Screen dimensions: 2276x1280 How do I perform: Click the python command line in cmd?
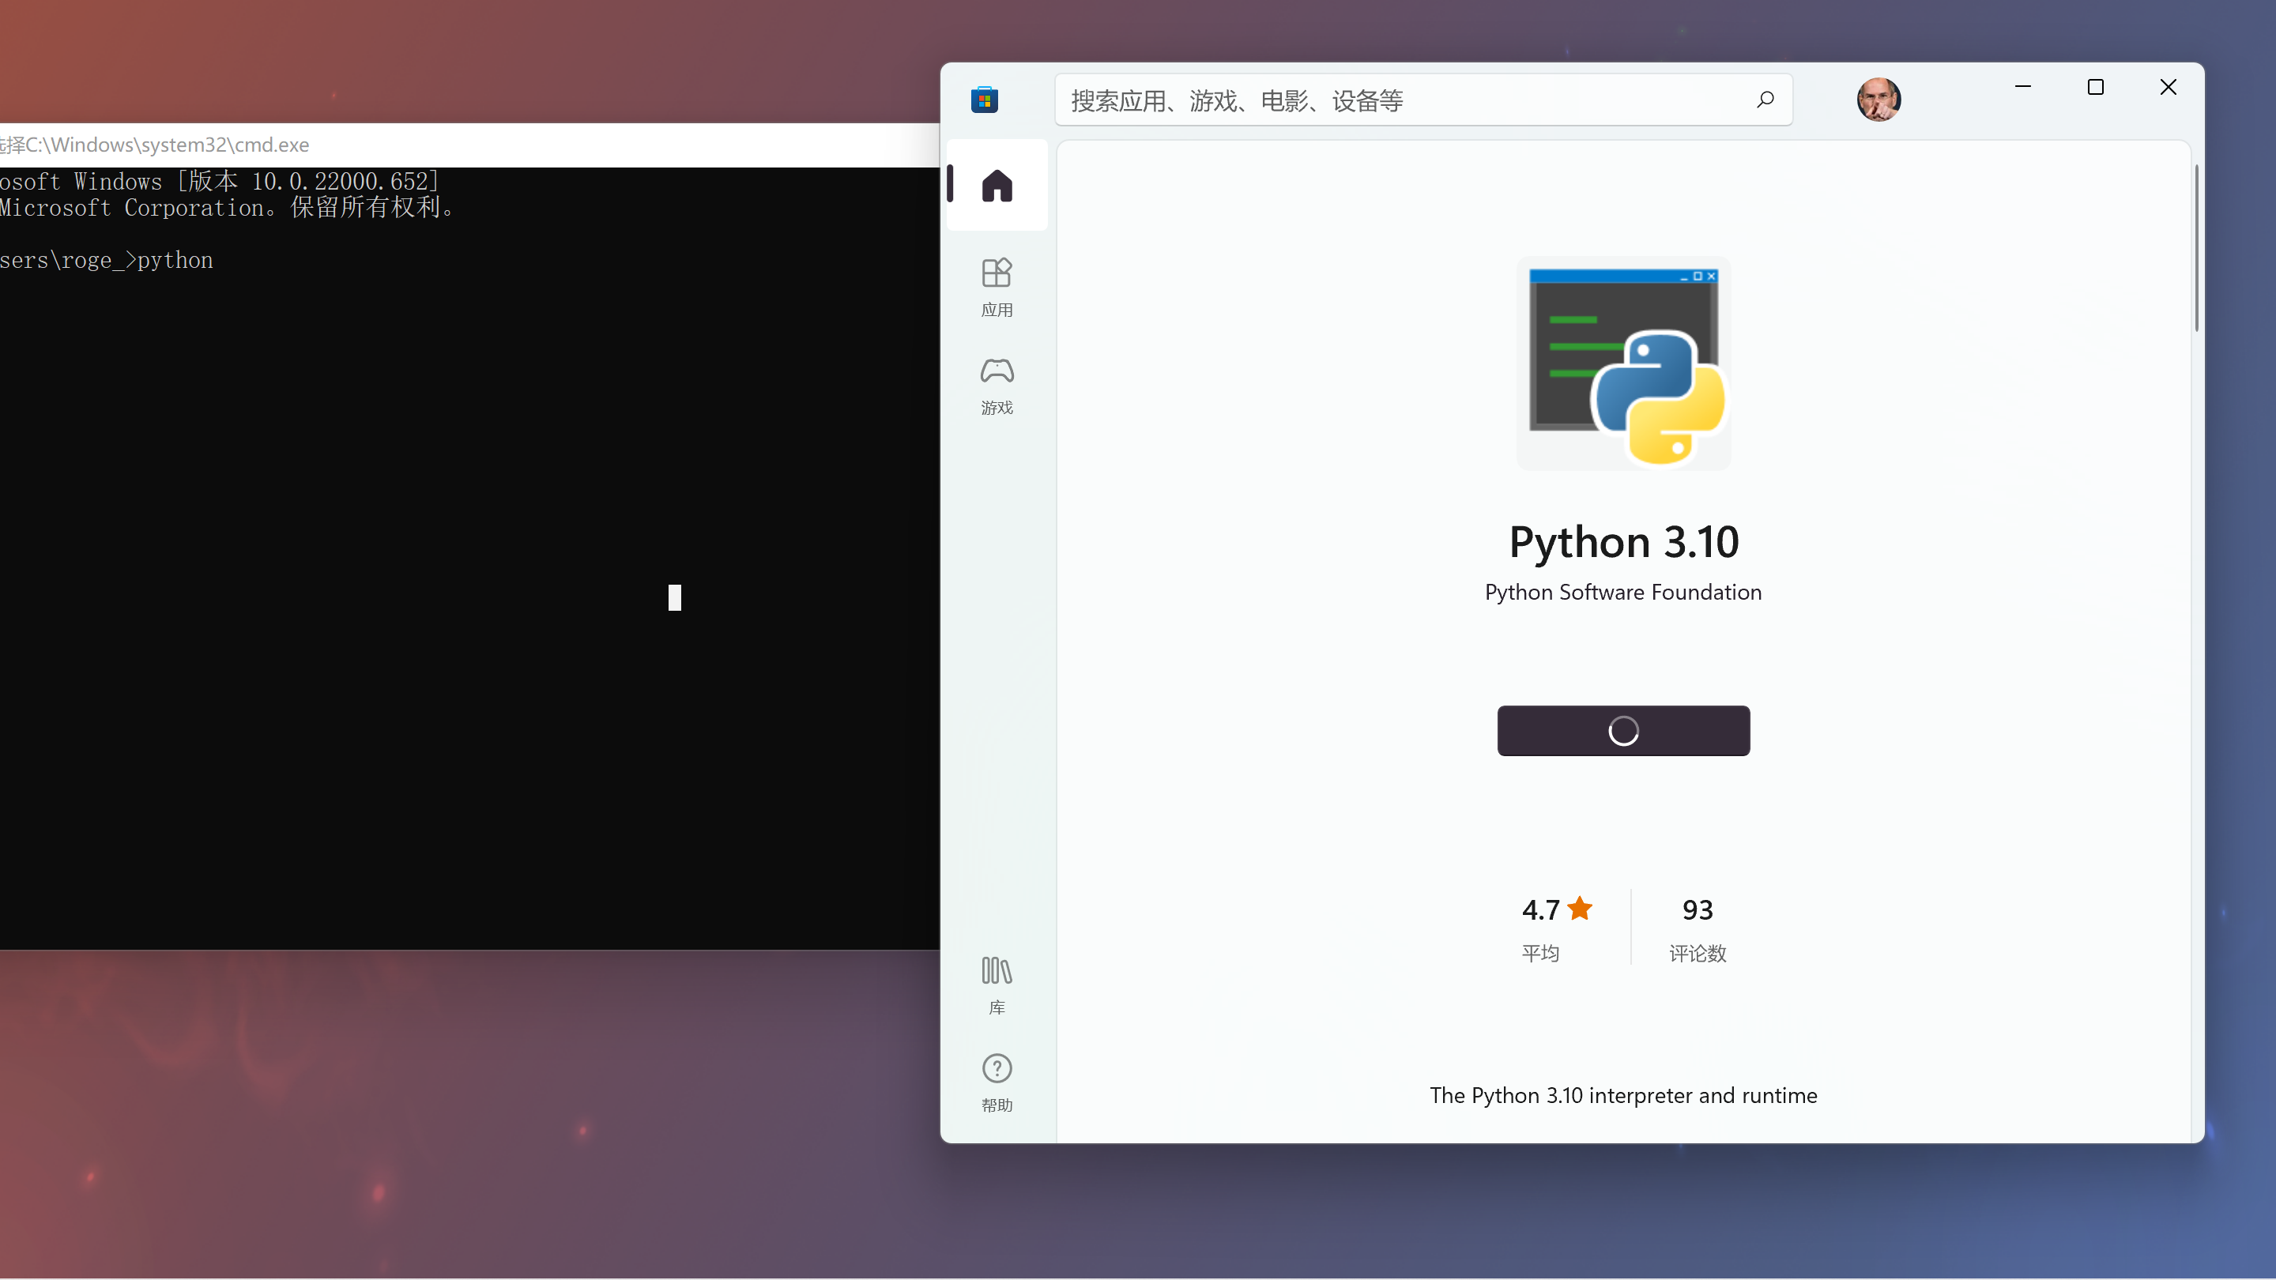[106, 261]
